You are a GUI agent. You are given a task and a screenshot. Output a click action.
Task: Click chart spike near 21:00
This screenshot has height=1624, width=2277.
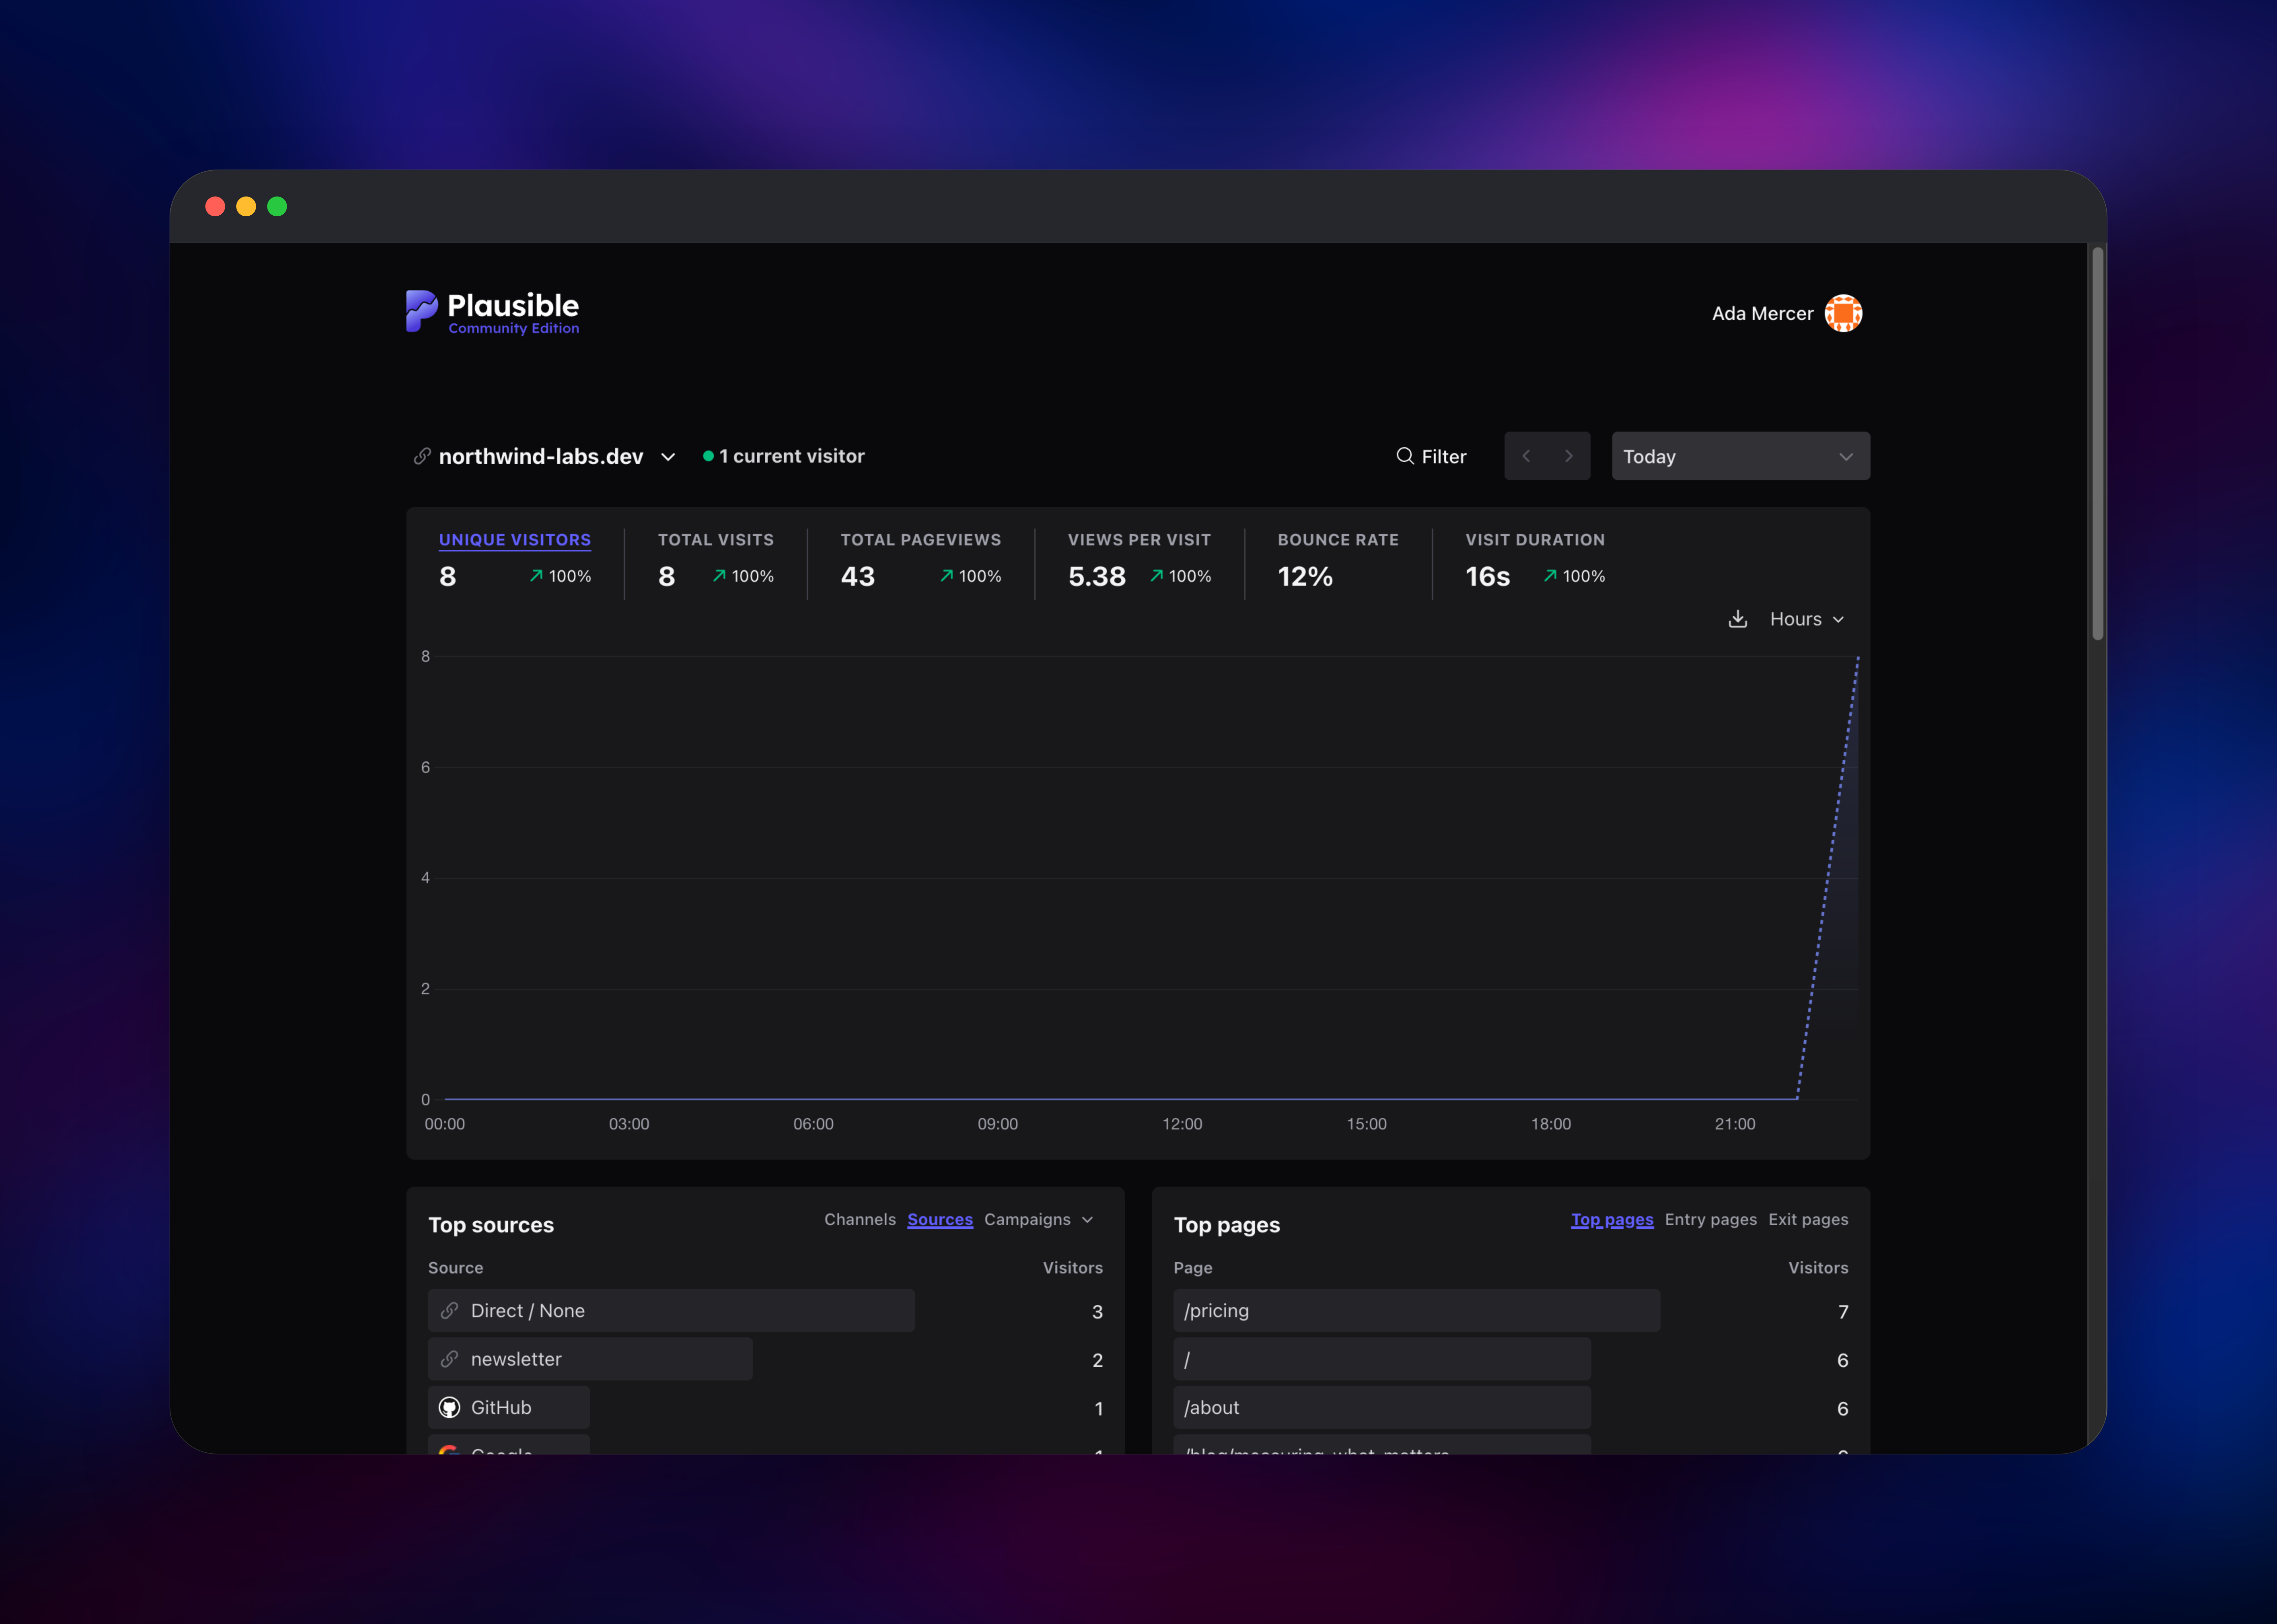click(1828, 878)
